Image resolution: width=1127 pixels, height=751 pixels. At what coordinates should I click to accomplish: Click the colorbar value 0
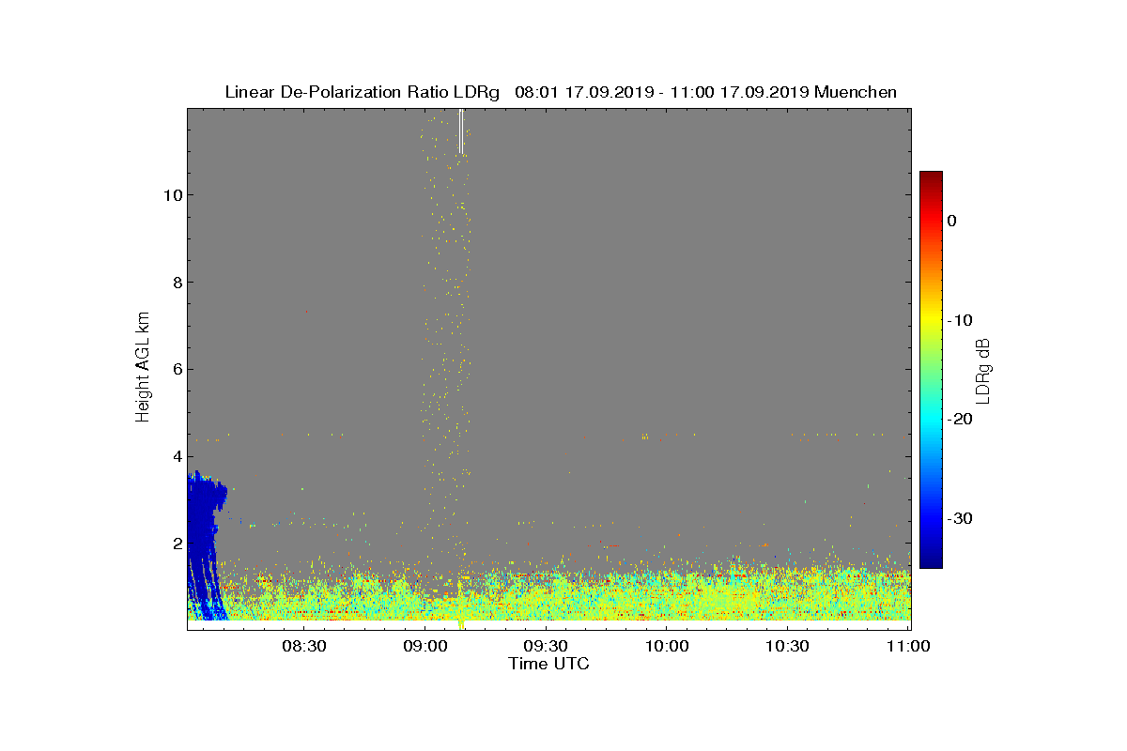click(951, 221)
